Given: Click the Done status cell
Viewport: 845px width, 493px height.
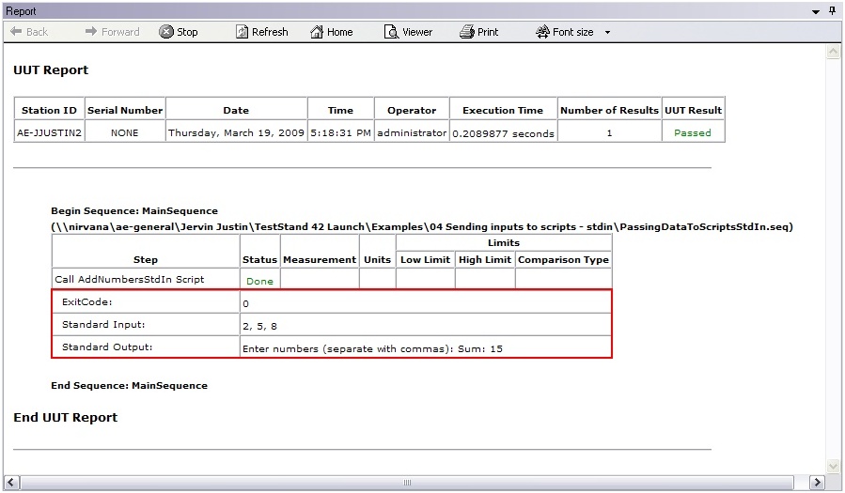Looking at the screenshot, I should point(259,280).
